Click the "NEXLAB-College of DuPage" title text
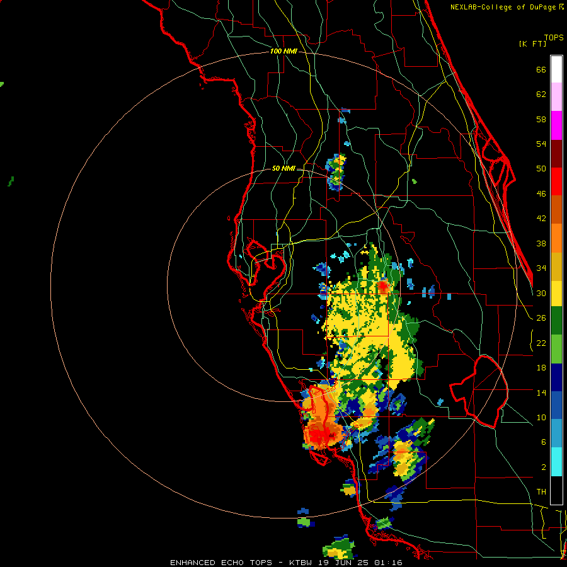The image size is (567, 567). coord(501,7)
